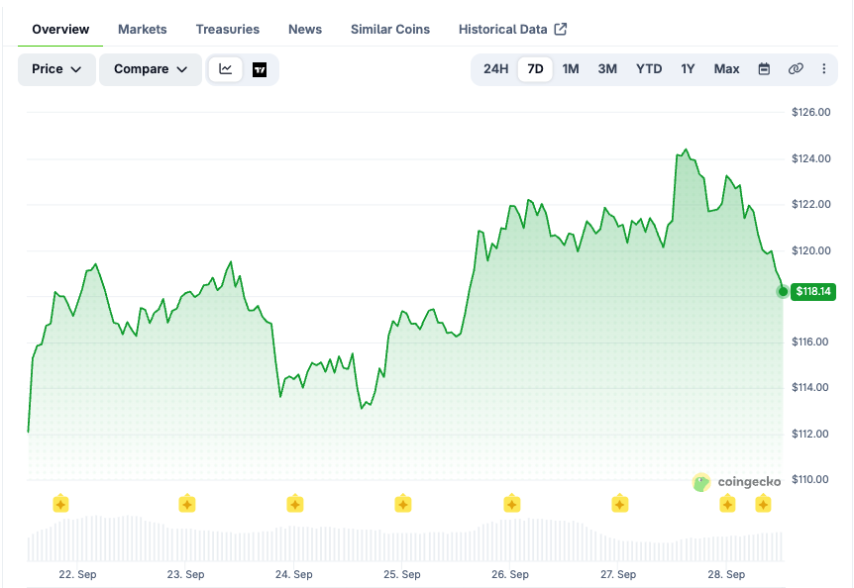
Task: Click the 26. Sep date label
Action: point(510,574)
